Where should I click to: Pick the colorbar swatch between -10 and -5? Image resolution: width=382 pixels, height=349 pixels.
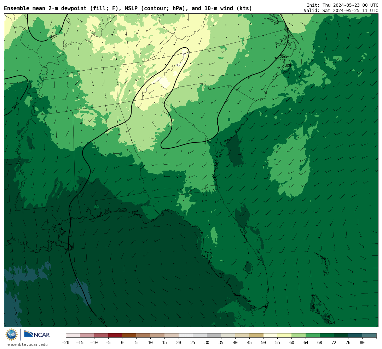(101, 336)
